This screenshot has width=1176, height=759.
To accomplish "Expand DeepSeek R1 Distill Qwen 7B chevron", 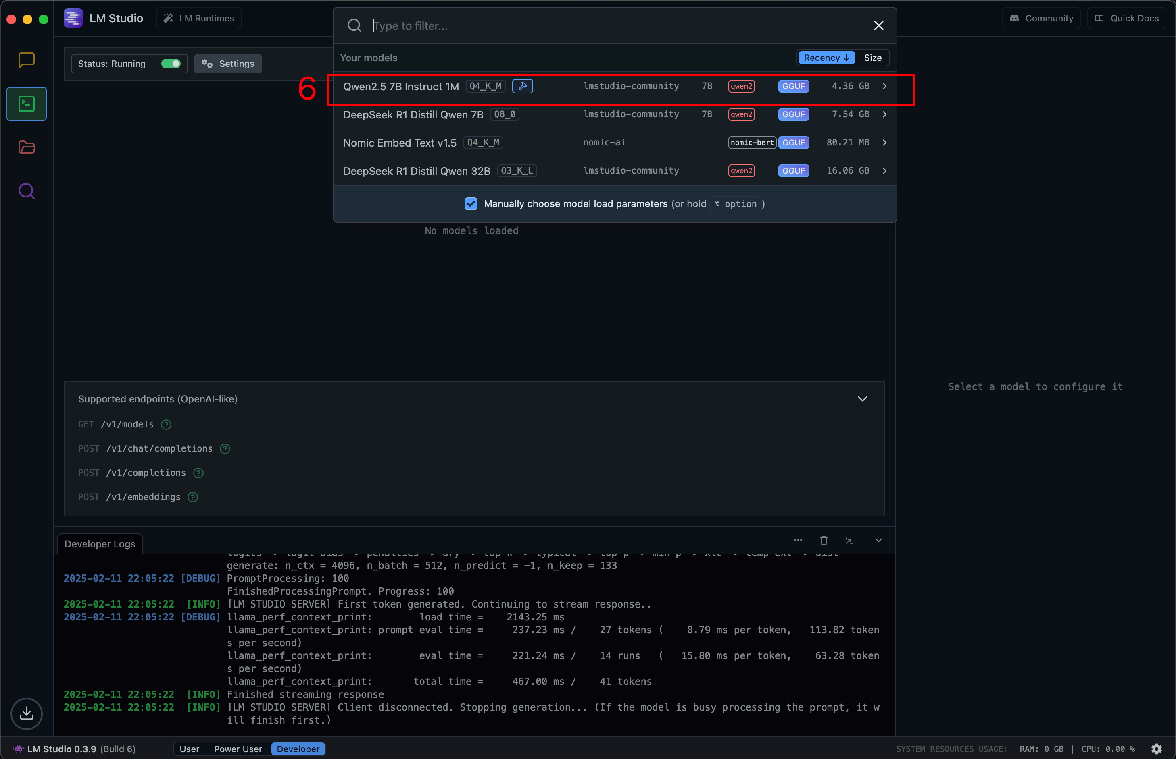I will click(x=884, y=114).
